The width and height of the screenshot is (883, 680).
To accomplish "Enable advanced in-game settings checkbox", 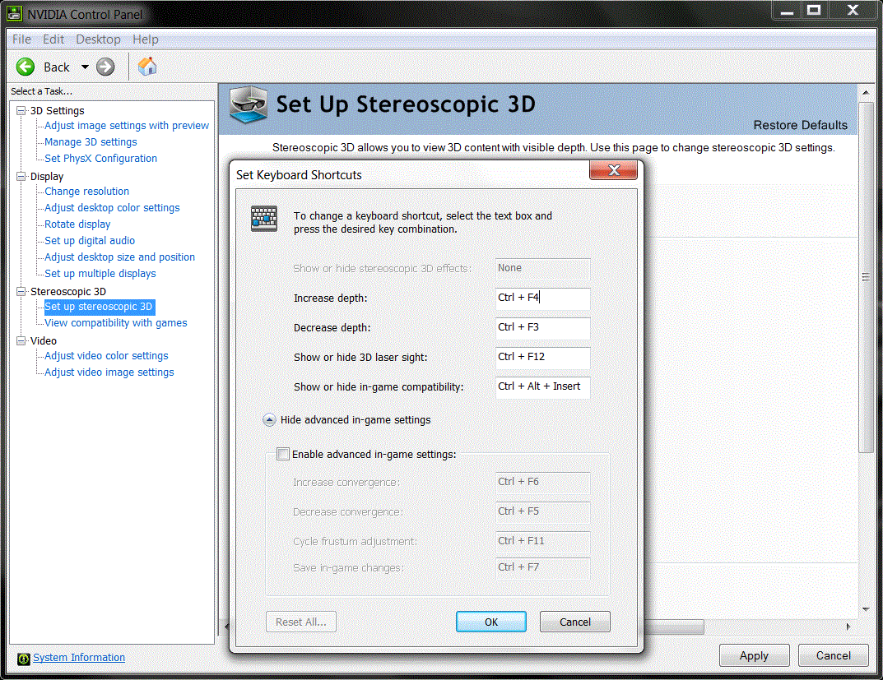I will pyautogui.click(x=283, y=454).
